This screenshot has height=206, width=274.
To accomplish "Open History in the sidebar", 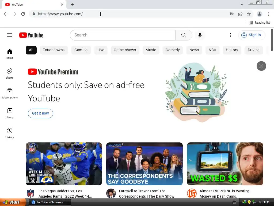I will (x=9, y=133).
